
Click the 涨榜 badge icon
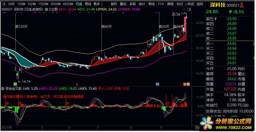187,84
